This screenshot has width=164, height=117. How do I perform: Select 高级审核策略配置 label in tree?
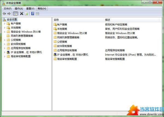pyautogui.click(x=20, y=56)
